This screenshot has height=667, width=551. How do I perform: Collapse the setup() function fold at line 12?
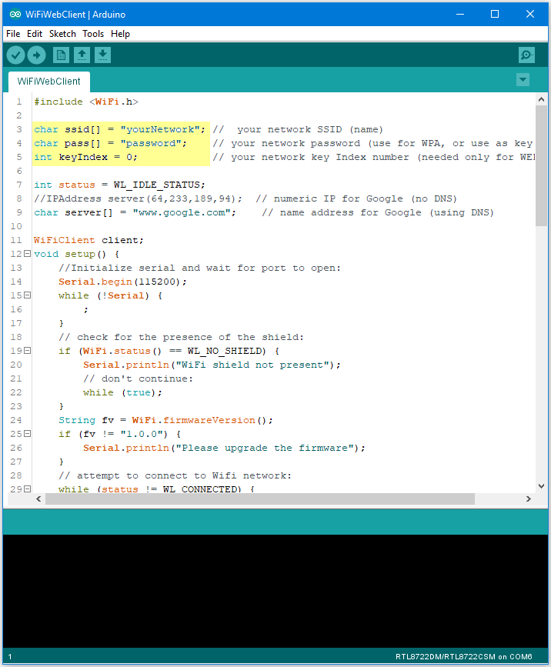click(27, 254)
